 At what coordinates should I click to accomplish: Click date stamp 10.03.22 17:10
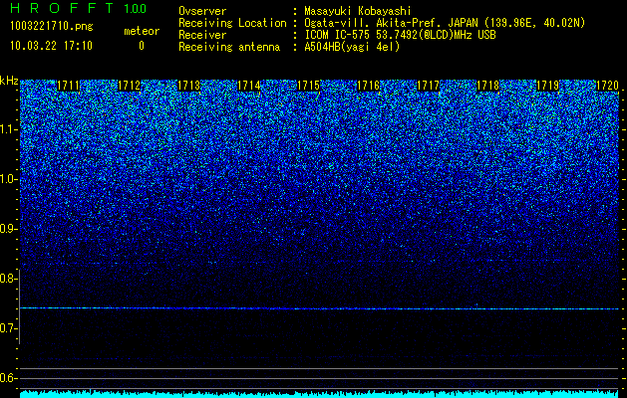coord(51,46)
